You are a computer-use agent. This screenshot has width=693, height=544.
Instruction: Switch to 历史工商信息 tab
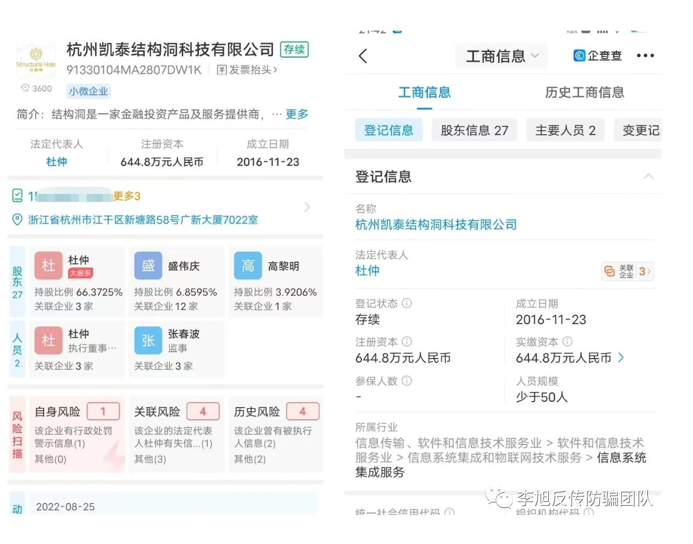[584, 92]
